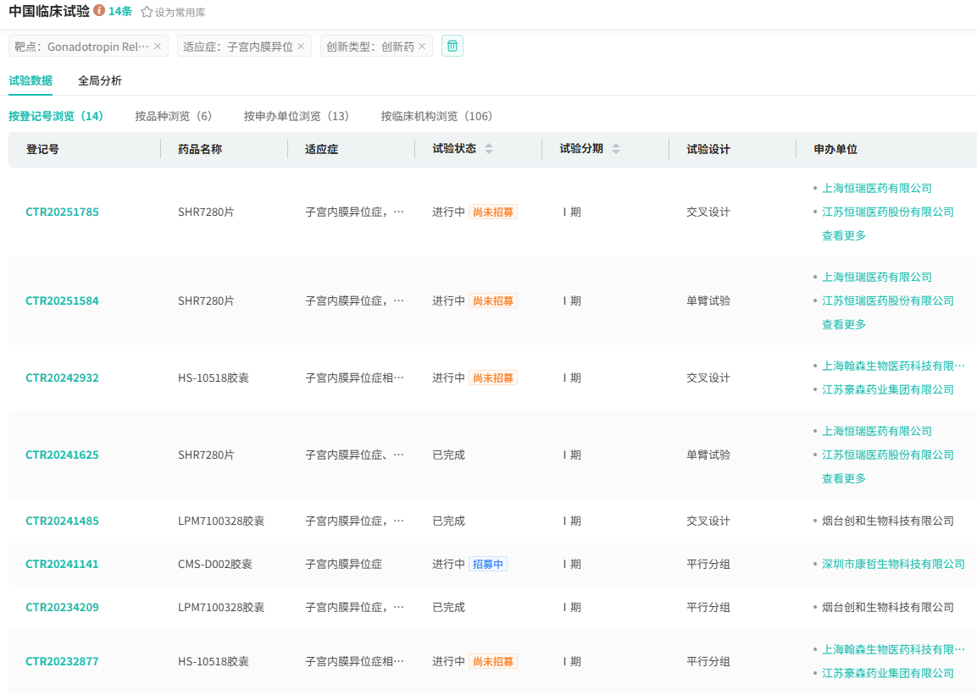This screenshot has height=695, width=977.
Task: Remove the 靶点 Gonadotropin filter tag
Action: pyautogui.click(x=158, y=47)
